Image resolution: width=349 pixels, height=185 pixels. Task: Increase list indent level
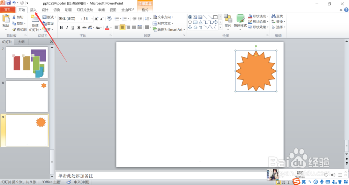pos(140,19)
